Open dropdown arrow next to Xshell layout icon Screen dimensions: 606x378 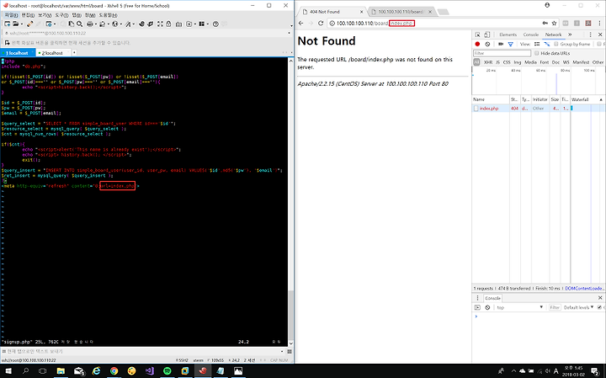(208, 24)
